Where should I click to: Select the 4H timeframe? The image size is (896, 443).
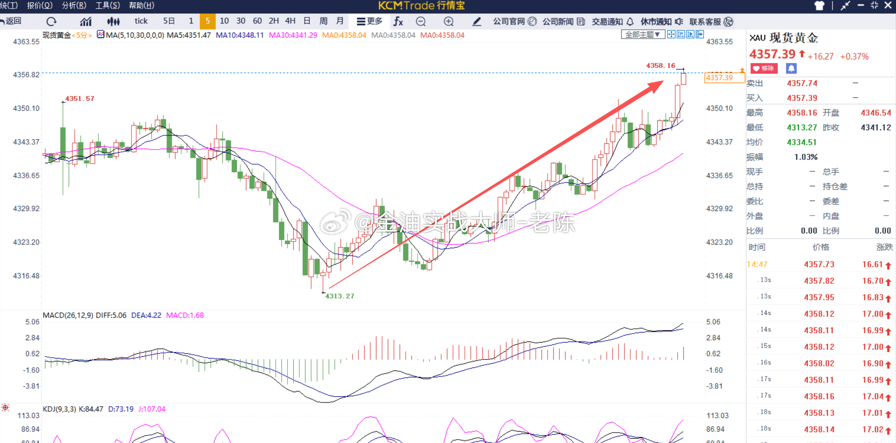coord(290,21)
